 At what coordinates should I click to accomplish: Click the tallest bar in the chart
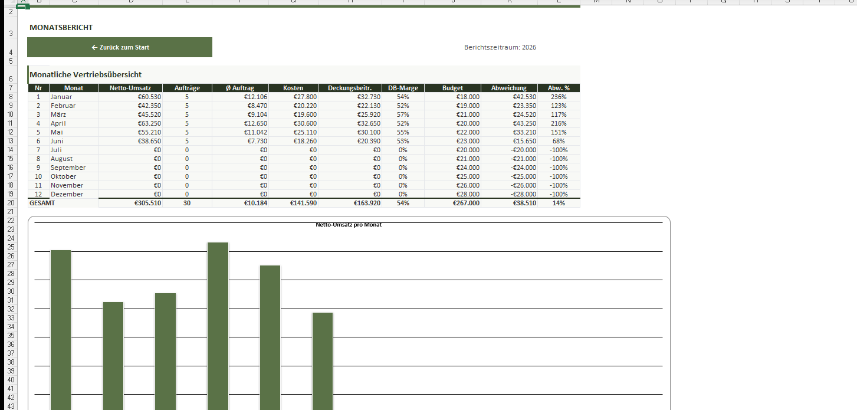point(218,324)
